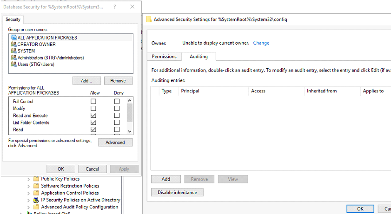Uncheck Allow for Read and Execute
This screenshot has width=391, height=214.
[x=93, y=115]
